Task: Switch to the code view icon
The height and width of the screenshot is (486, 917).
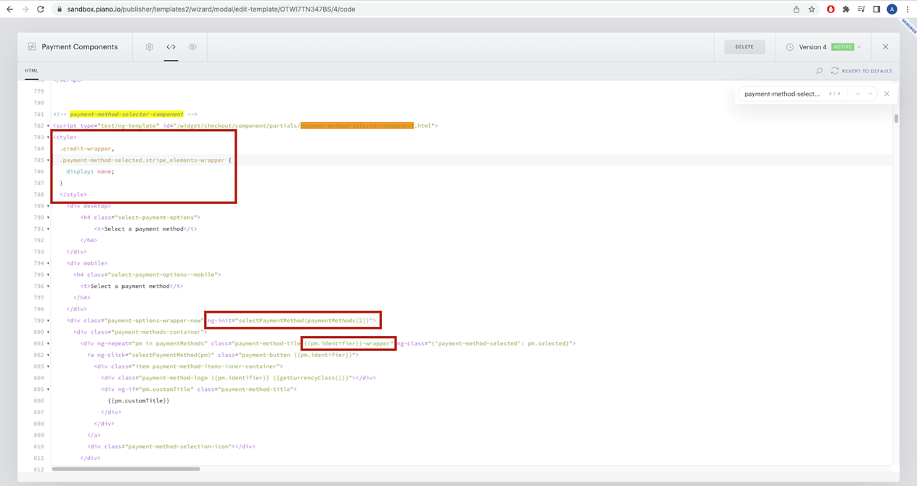Action: pos(171,47)
